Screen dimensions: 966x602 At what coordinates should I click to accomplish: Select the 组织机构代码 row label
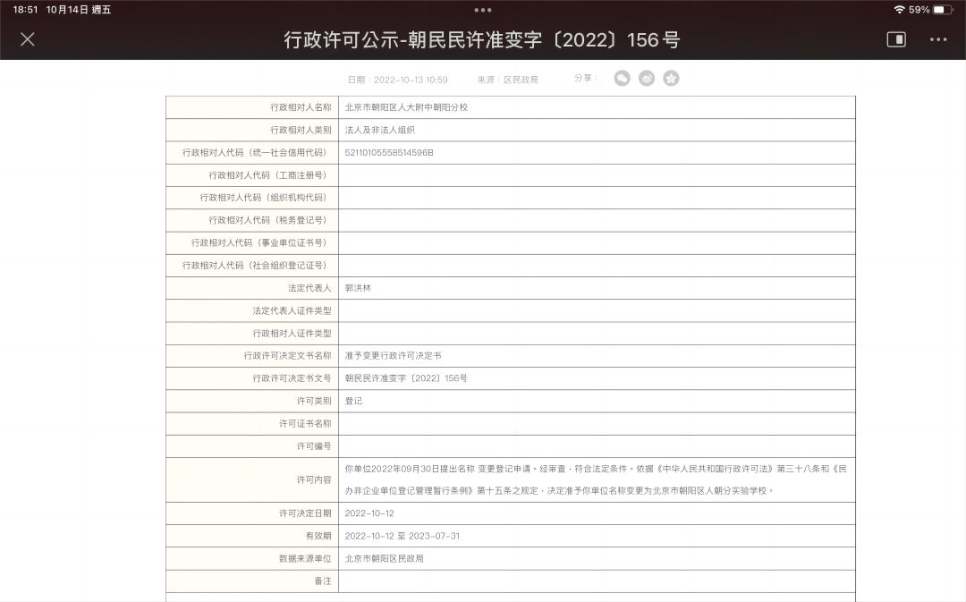[264, 198]
